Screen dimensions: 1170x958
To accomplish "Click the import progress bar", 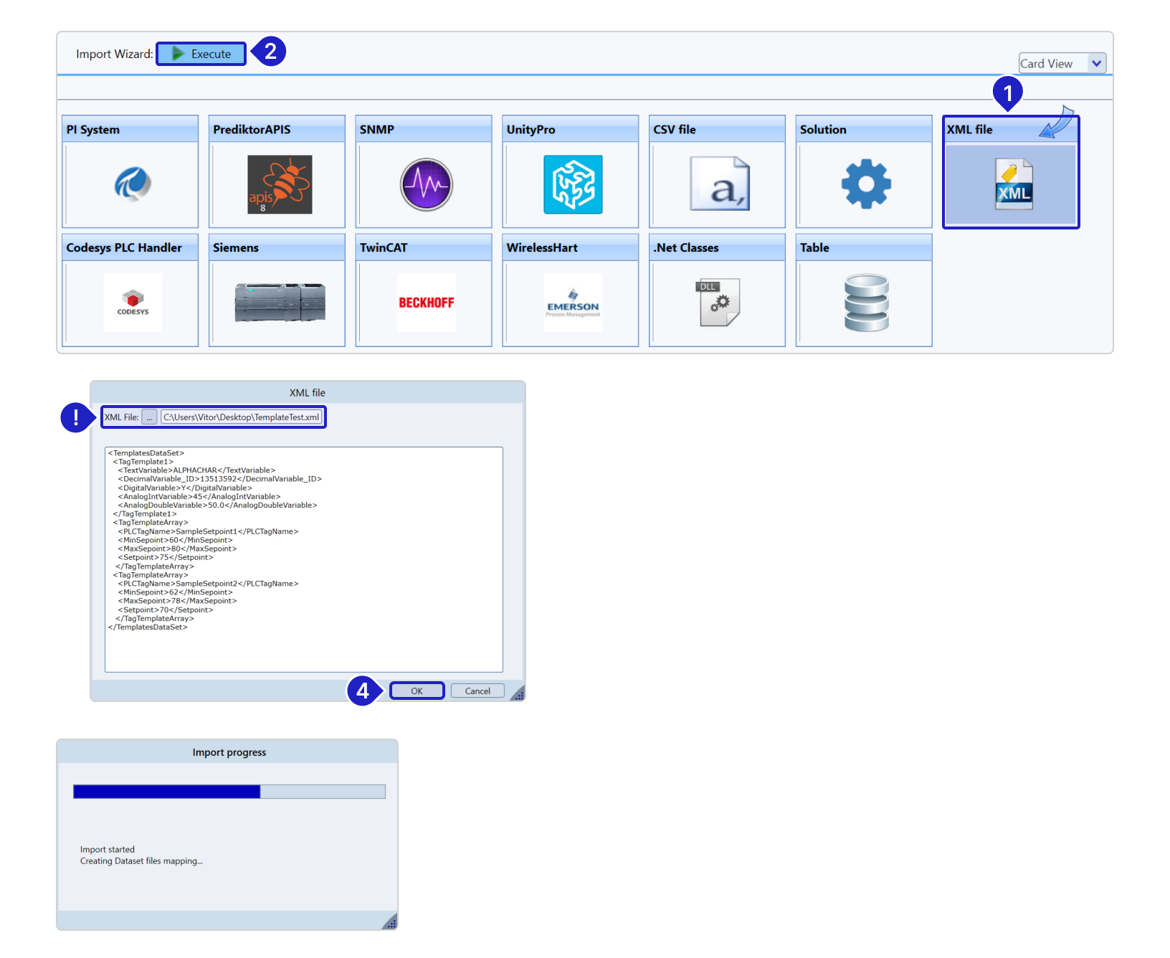I will (229, 792).
